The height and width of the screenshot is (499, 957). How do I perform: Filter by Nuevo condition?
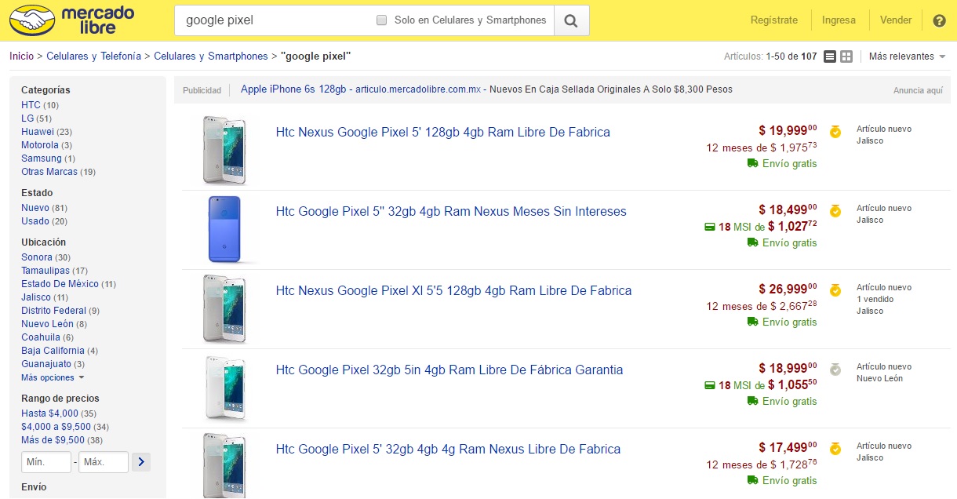[x=35, y=208]
